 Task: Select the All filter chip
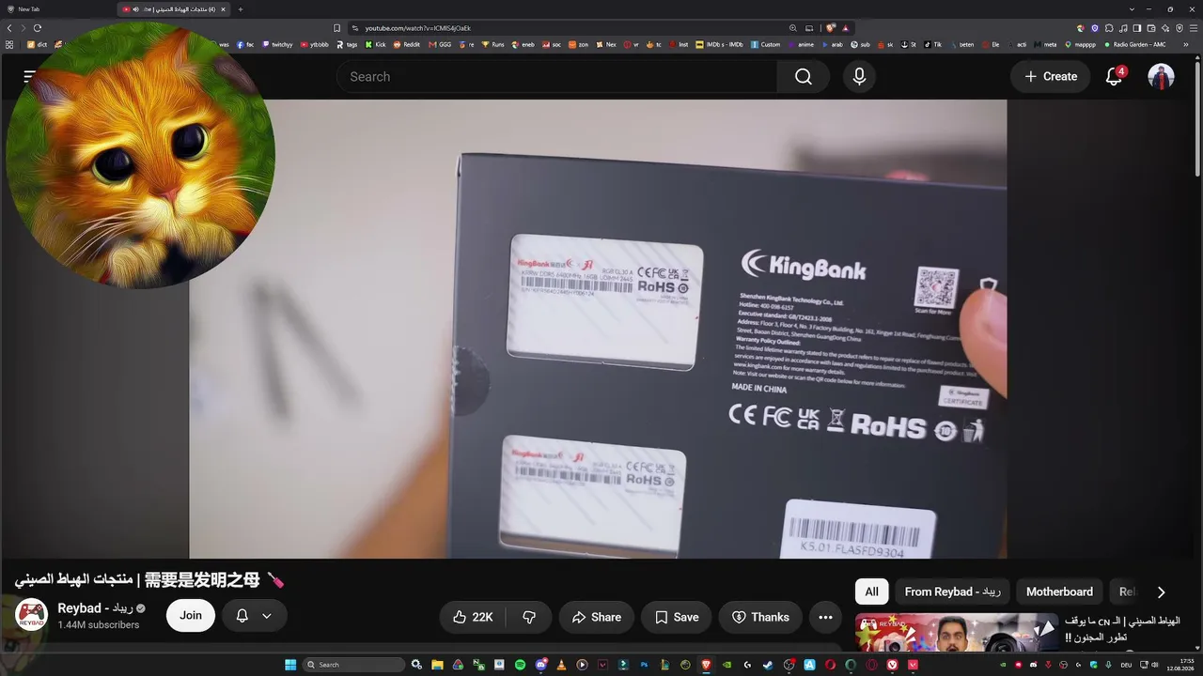871,591
